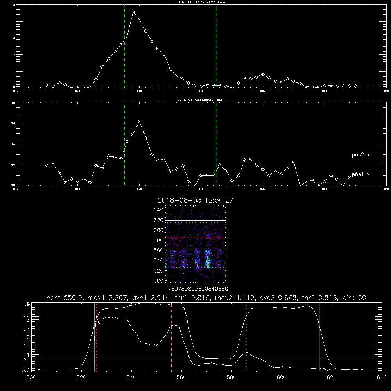Click the left green dashed line in the dawn plot
Viewport: 391px width, 391px height.
pyautogui.click(x=124, y=46)
